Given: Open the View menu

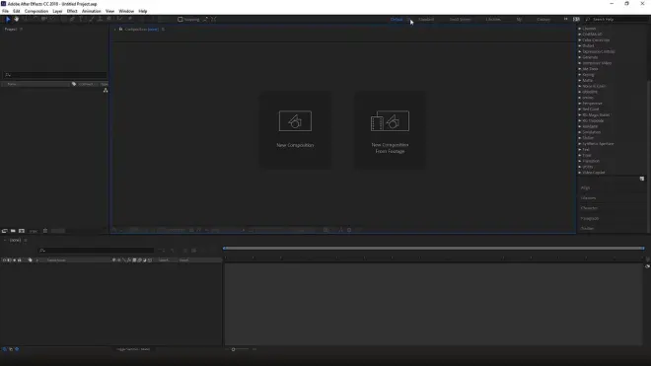Looking at the screenshot, I should click(110, 11).
